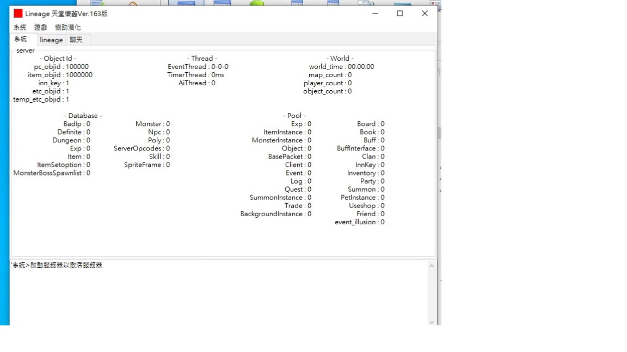Click the MonsterInstance : 0 pool entry

pyautogui.click(x=281, y=141)
